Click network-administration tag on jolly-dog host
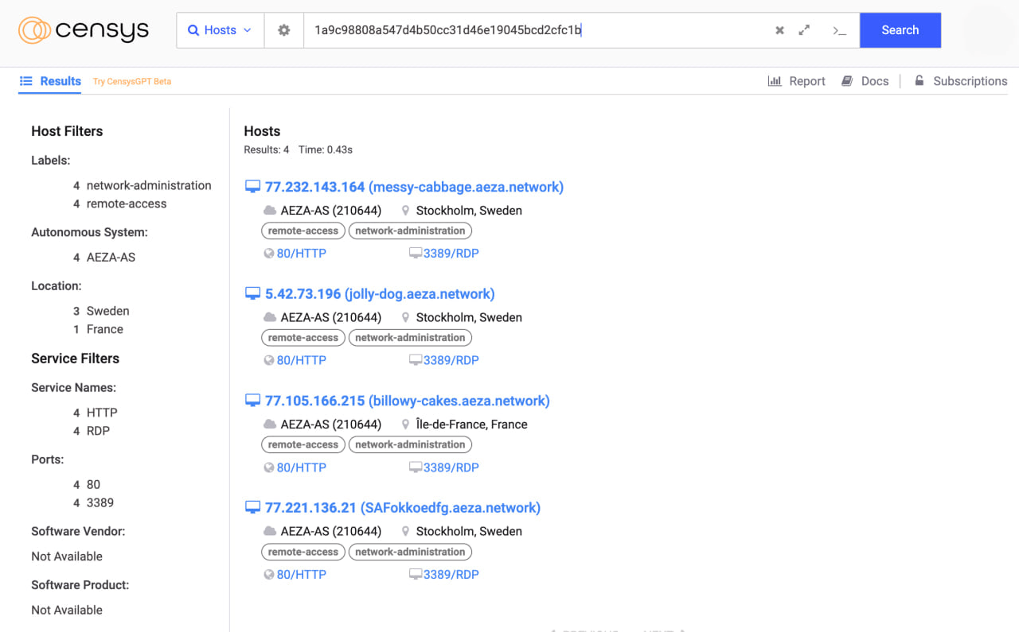Image resolution: width=1019 pixels, height=632 pixels. [410, 338]
